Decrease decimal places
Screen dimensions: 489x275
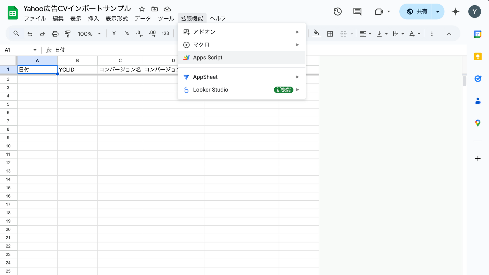coord(139,33)
